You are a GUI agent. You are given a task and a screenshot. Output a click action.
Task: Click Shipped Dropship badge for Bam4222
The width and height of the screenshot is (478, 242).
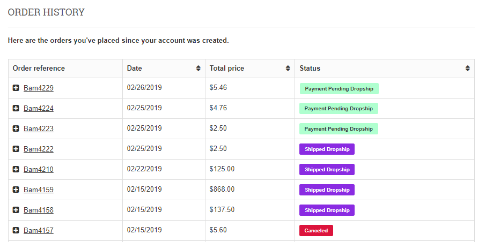point(327,149)
